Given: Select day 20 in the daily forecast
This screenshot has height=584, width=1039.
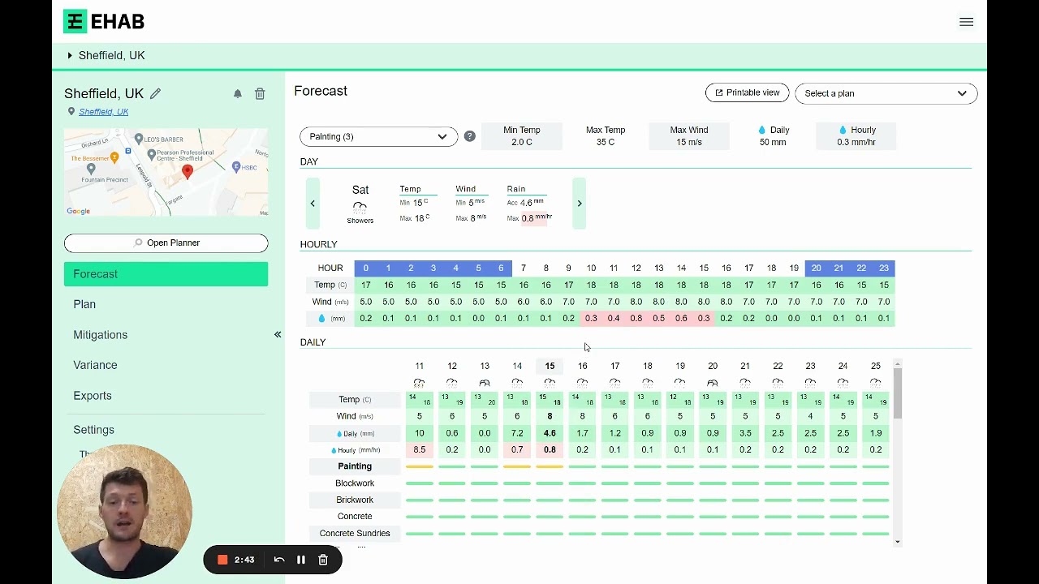Looking at the screenshot, I should 713,366.
